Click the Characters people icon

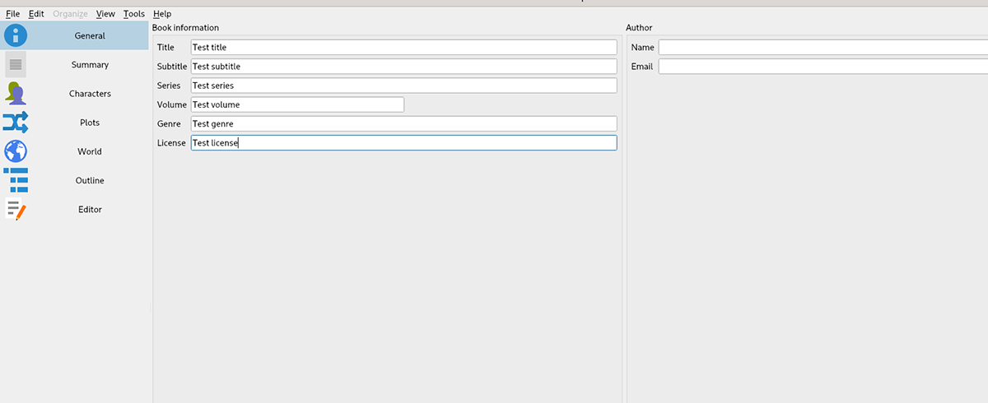pos(16,93)
